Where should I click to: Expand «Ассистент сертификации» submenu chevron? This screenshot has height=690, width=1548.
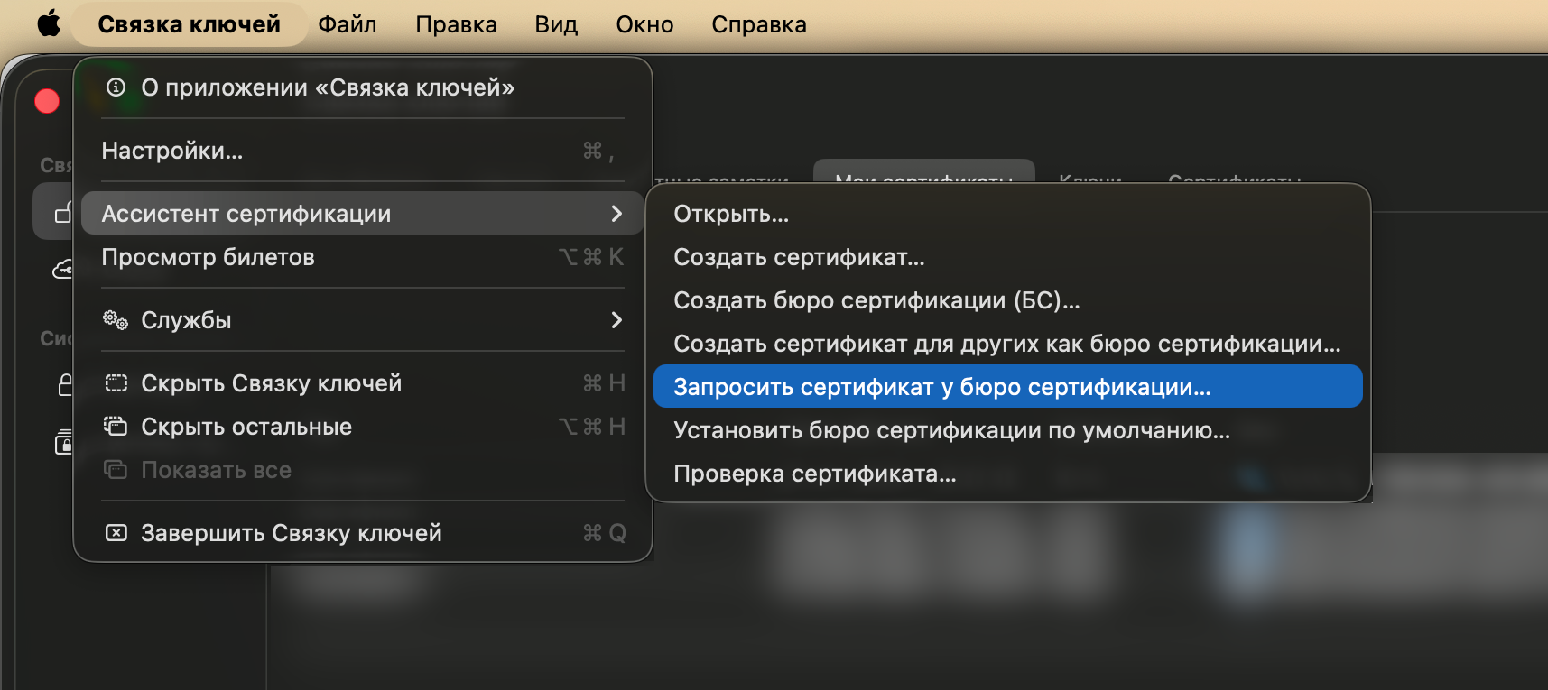pos(616,214)
